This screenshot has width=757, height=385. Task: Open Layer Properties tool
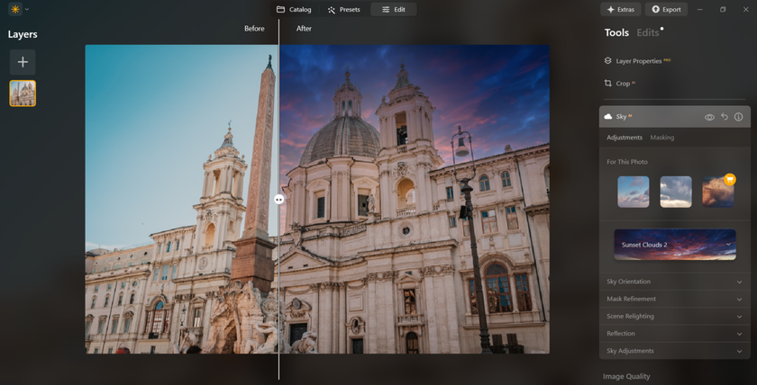[x=639, y=61]
